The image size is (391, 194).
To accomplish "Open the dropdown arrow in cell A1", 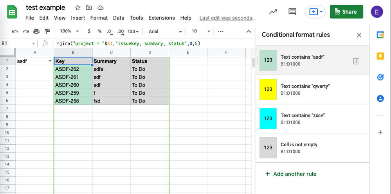I will 50,61.
